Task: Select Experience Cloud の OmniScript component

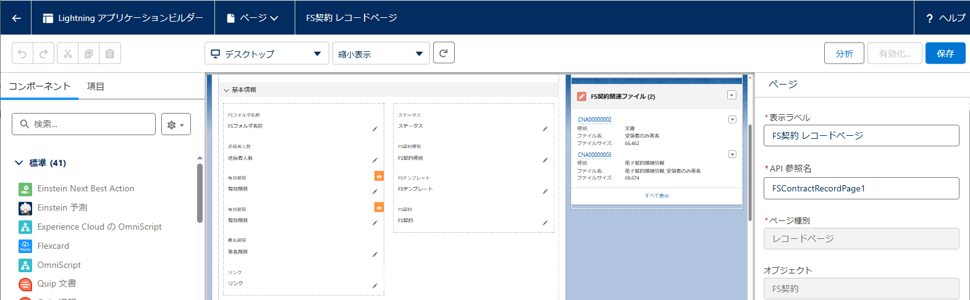Action: coord(99,227)
